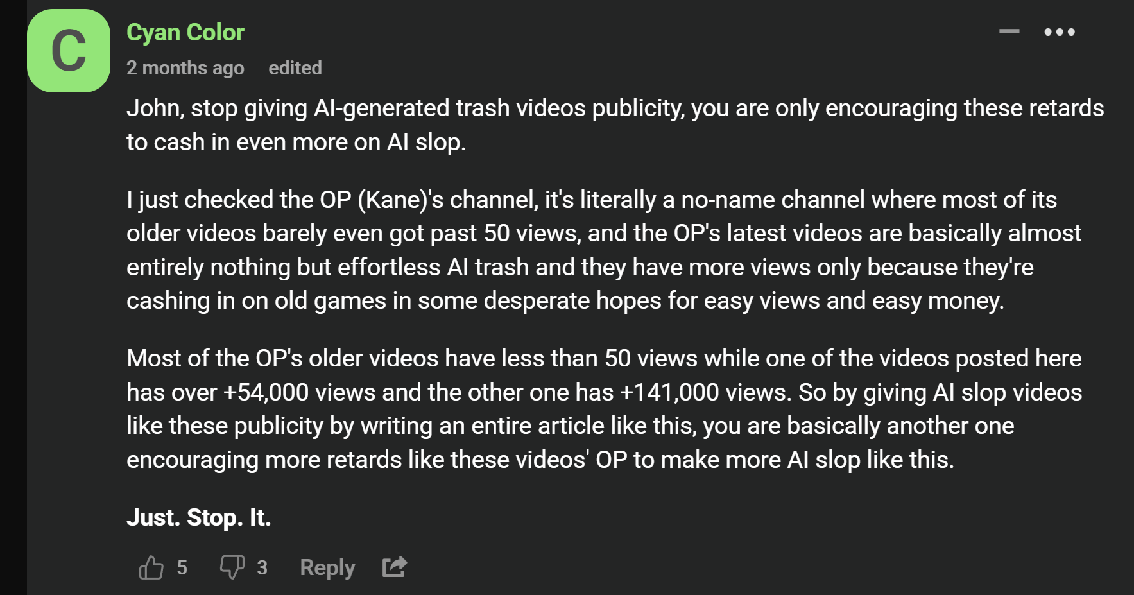Open Cyan Color's profile via username
The image size is (1134, 595).
click(185, 32)
